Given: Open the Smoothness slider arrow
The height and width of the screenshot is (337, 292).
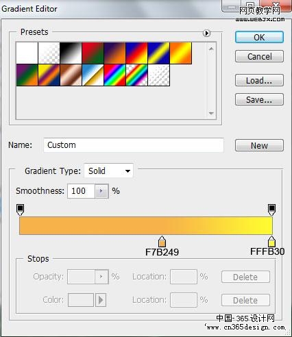Looking at the screenshot, I should pos(101,191).
